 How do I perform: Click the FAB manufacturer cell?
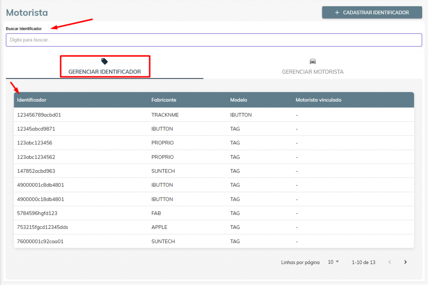coord(156,213)
